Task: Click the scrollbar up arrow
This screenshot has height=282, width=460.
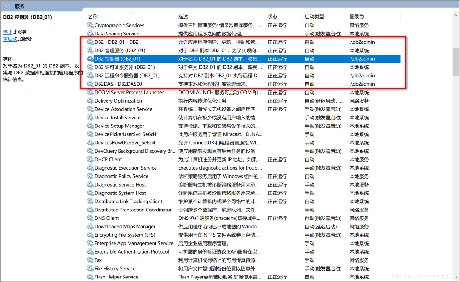Action: pyautogui.click(x=456, y=15)
